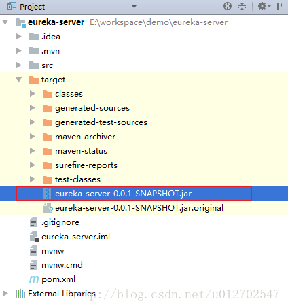
Task: Expand the classes folder arrow
Action: 33,94
